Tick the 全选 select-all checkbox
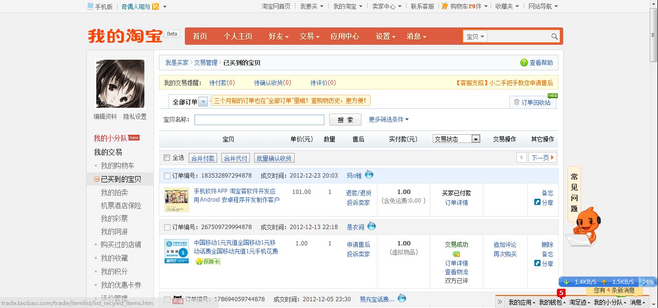Viewport: 658px width, 308px height. (167, 158)
